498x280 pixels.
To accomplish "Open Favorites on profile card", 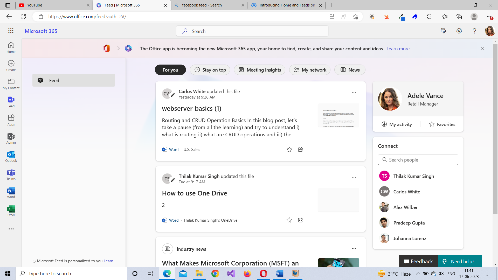I will point(442,124).
